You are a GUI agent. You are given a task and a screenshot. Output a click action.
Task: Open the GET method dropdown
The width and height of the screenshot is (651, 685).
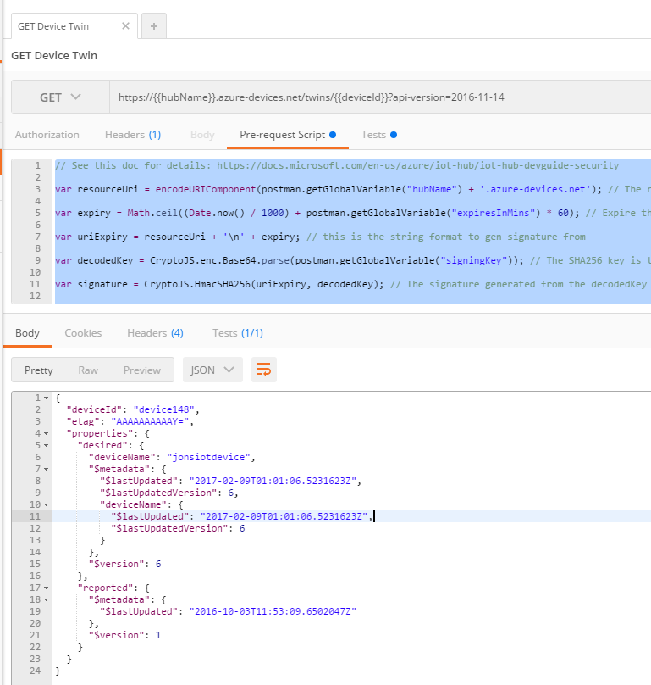(x=60, y=97)
